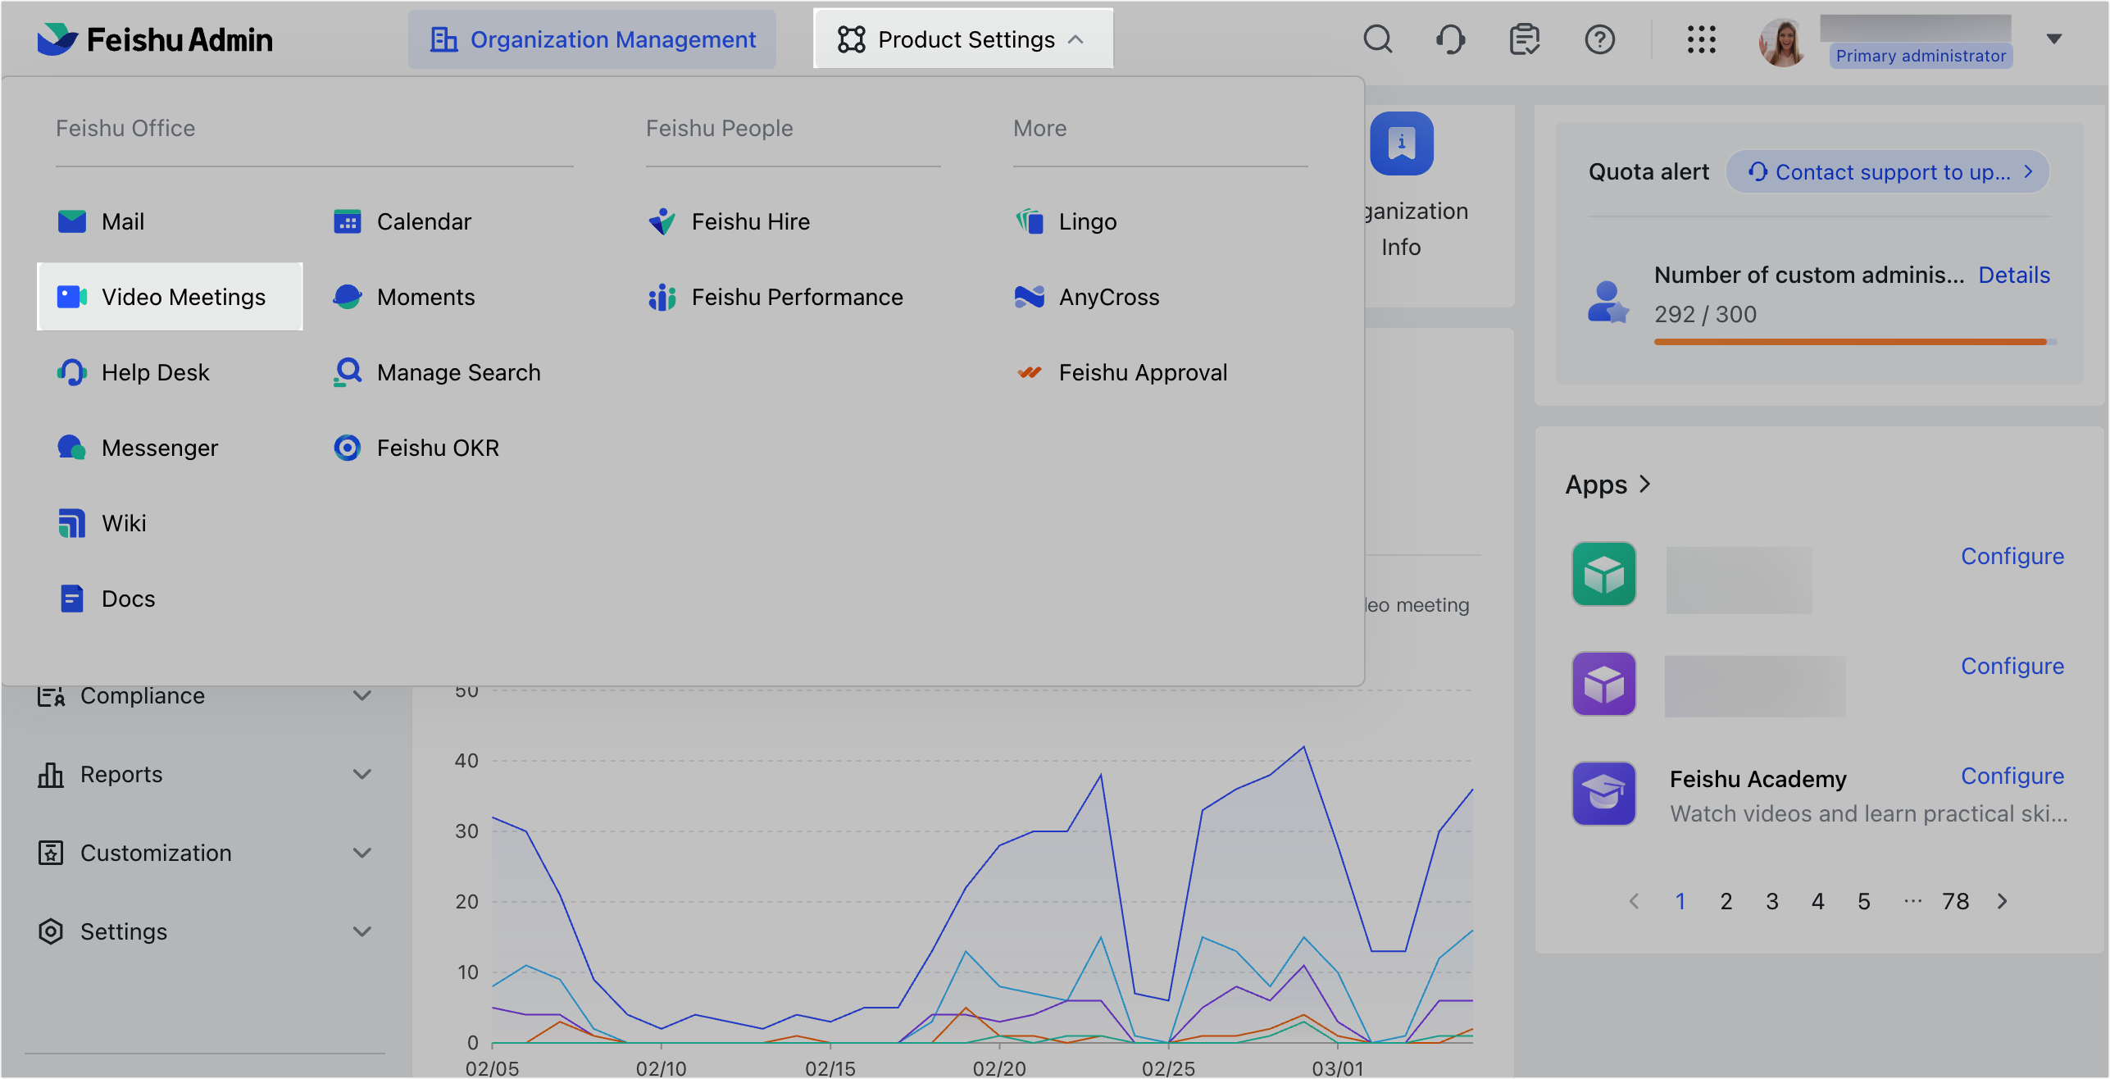Open Details of custom administrators
Viewport: 2110px width, 1079px height.
2015,275
